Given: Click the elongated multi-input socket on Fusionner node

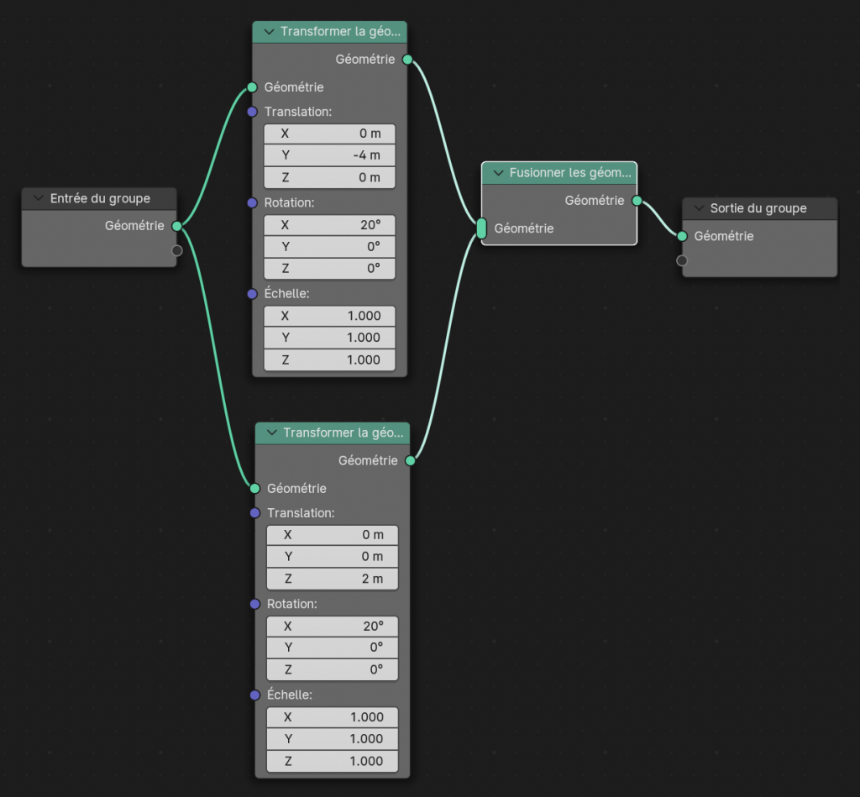Looking at the screenshot, I should pyautogui.click(x=481, y=228).
